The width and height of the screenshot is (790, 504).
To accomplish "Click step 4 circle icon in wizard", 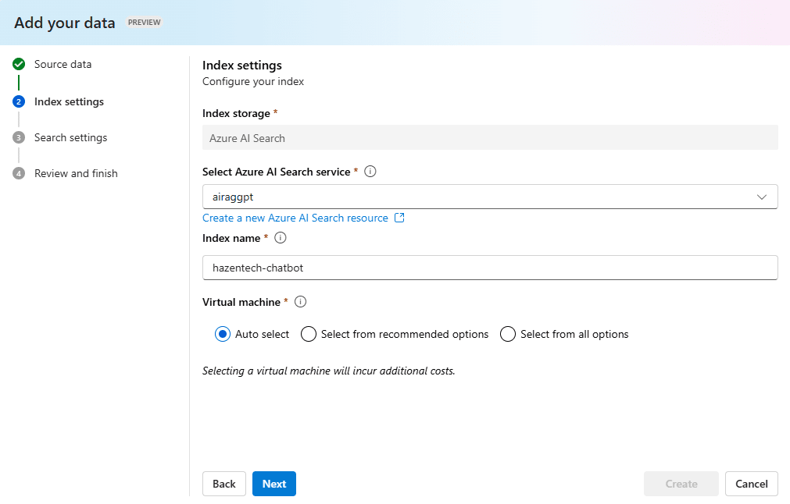I will (19, 173).
